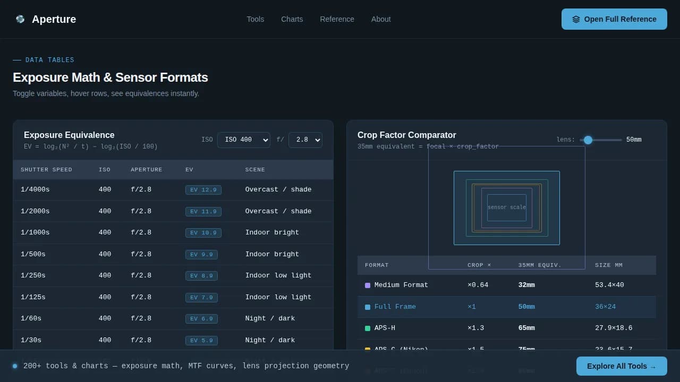Click the 1/1000s shutter speed cell

(x=35, y=232)
